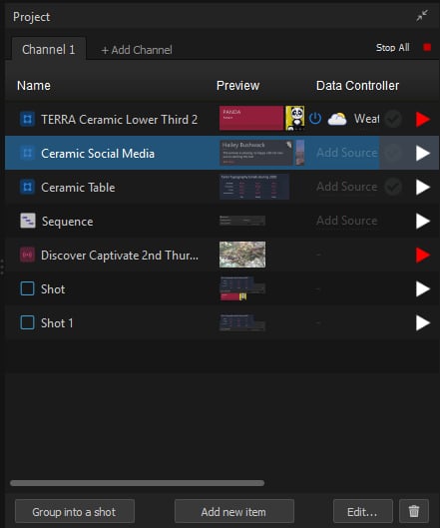Click Add Source for Sequence
440x528 pixels.
point(347,221)
